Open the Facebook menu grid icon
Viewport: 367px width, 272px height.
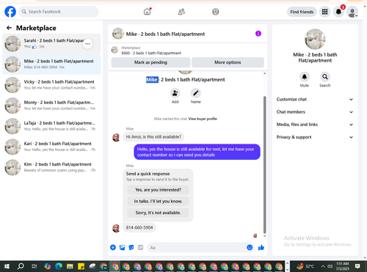click(x=324, y=12)
